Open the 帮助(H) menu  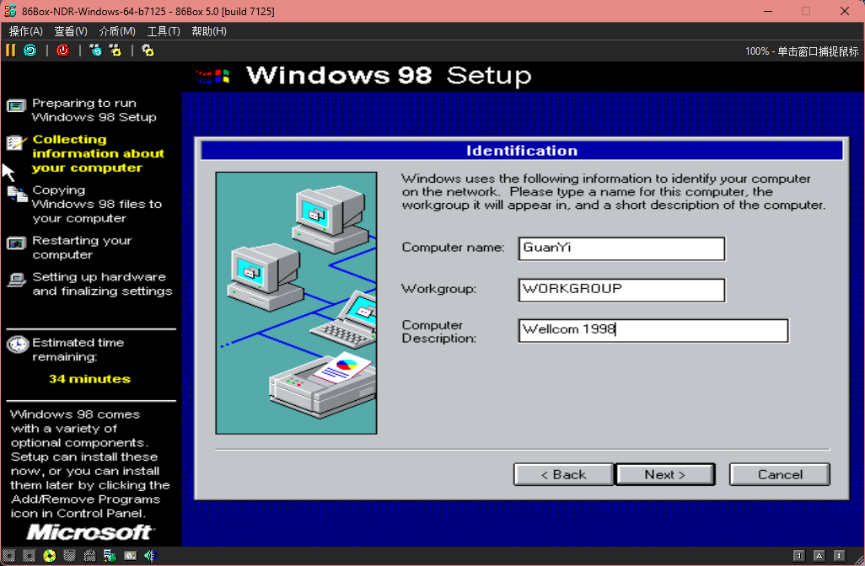[x=209, y=31]
